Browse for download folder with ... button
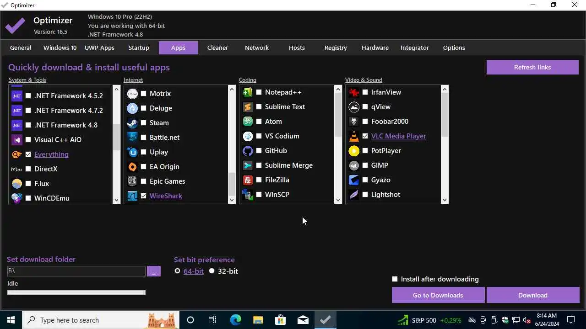Screen dimensions: 586x329 153,271
